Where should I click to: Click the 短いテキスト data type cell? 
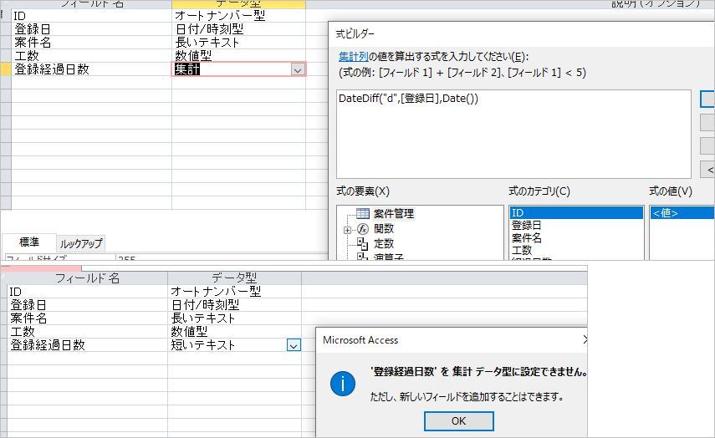(x=234, y=345)
